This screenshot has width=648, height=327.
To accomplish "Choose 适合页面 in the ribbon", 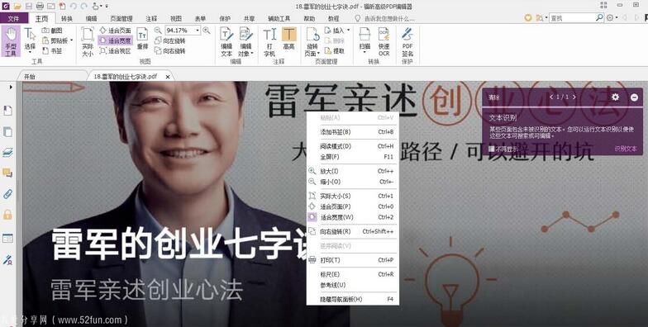I will click(116, 31).
